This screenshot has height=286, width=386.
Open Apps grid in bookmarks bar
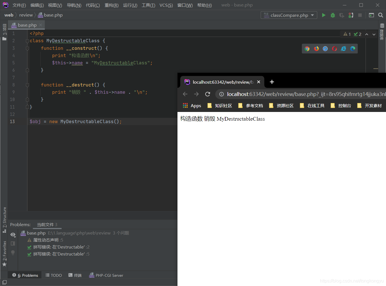click(x=192, y=106)
